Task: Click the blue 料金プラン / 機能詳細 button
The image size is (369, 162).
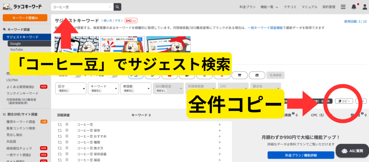Action: click(x=301, y=155)
